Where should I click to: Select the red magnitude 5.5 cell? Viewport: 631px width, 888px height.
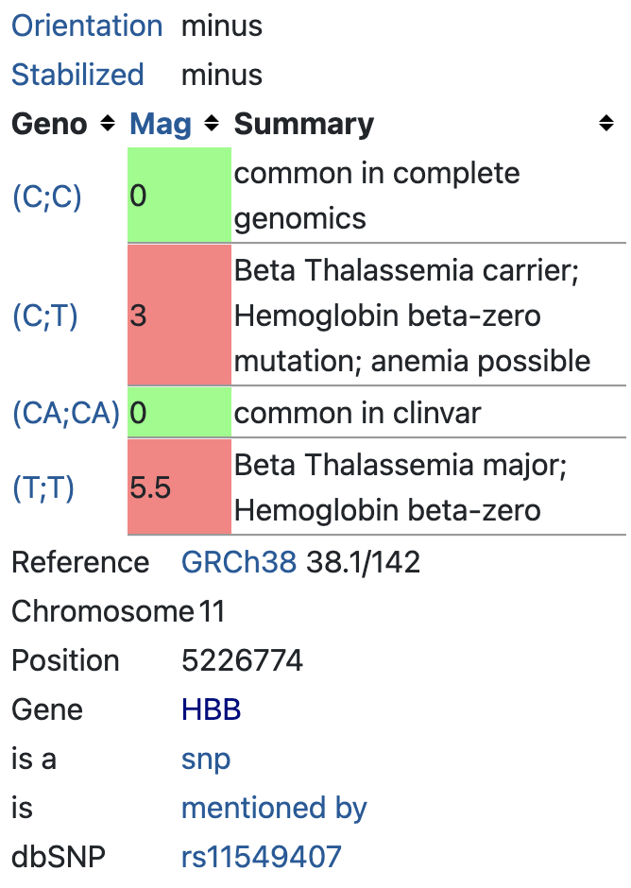coord(179,487)
